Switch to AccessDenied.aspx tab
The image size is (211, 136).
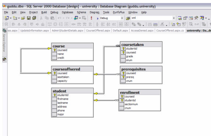[142, 30]
